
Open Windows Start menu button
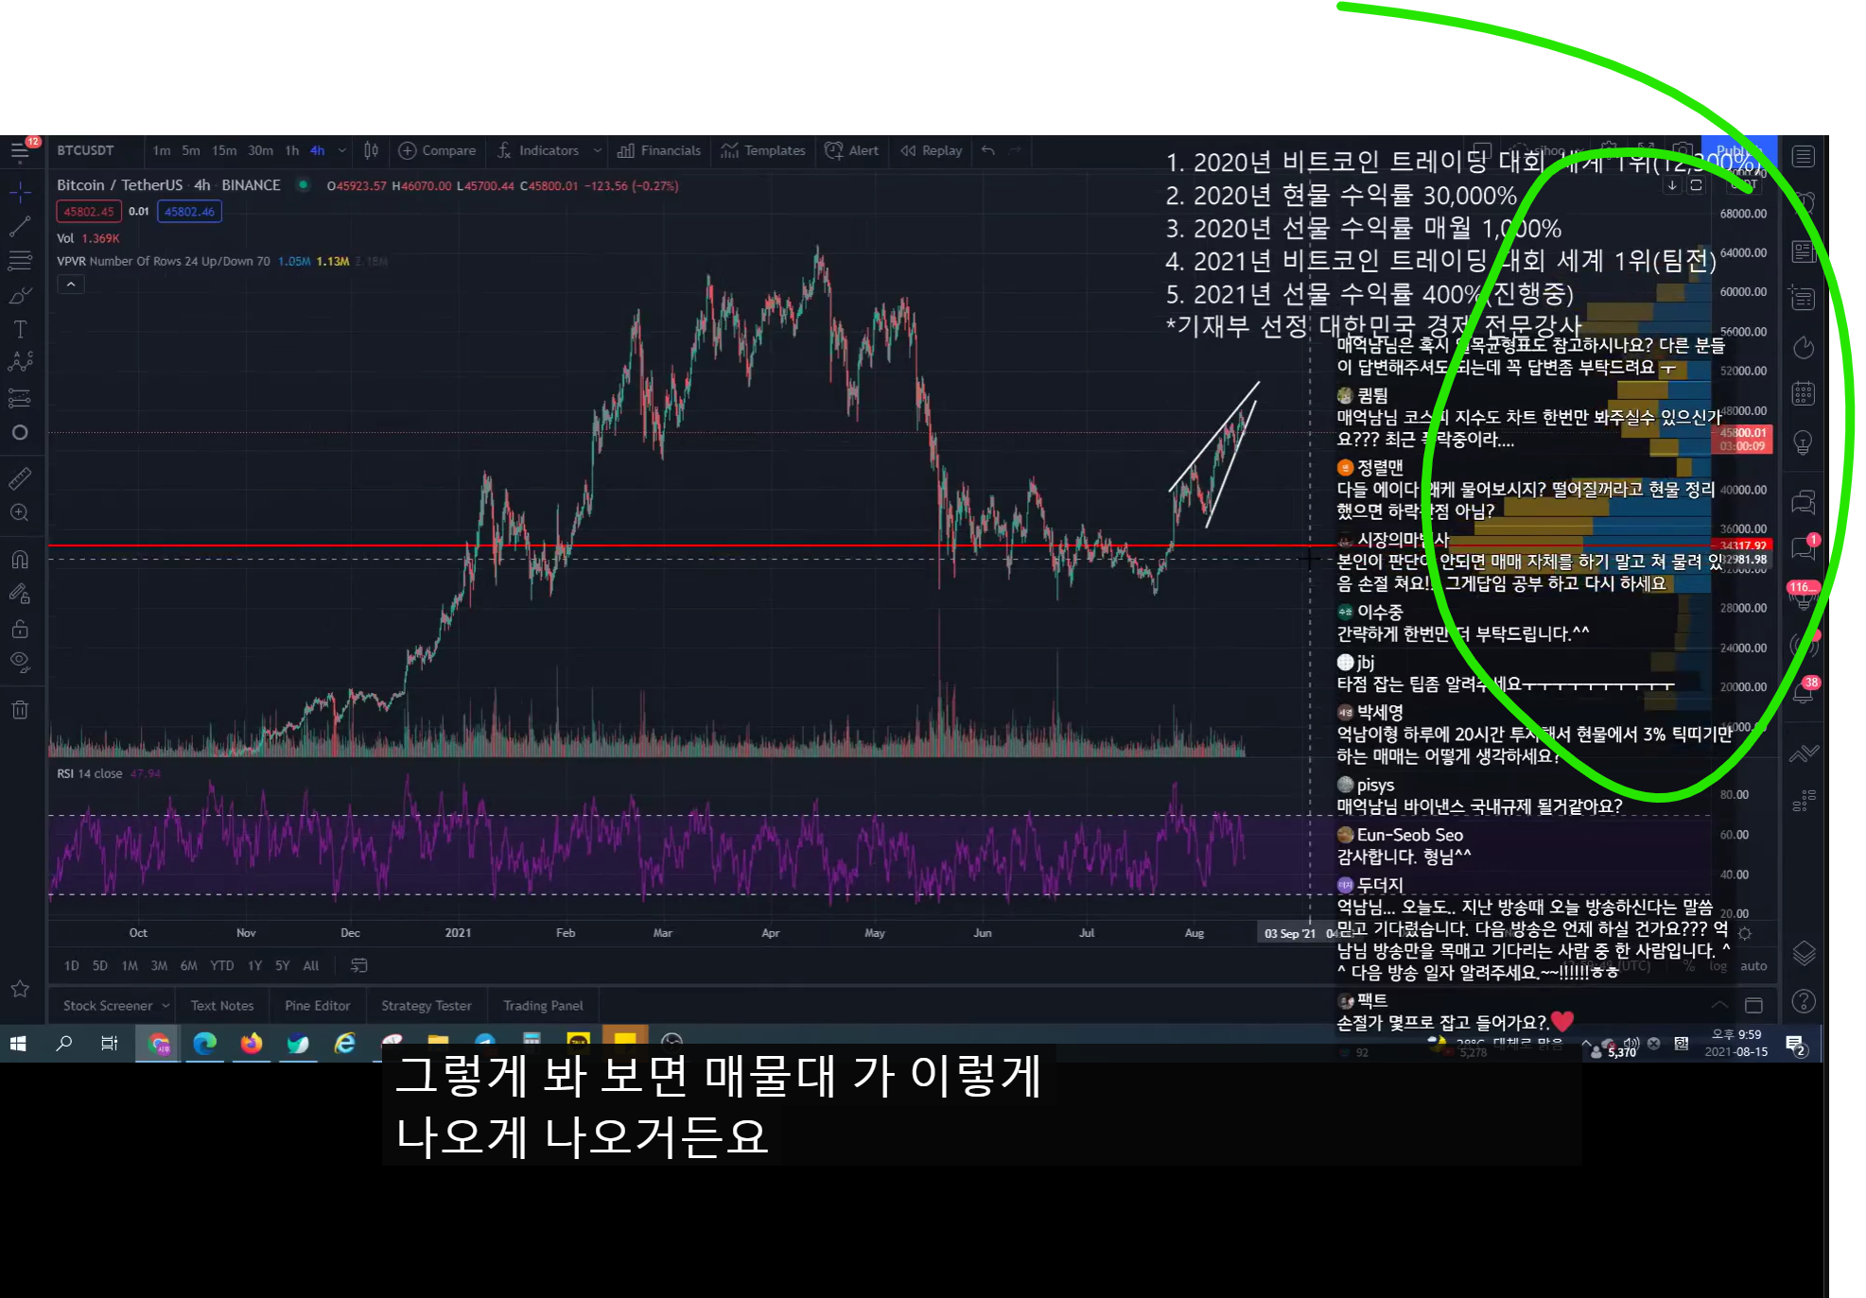(x=18, y=1044)
